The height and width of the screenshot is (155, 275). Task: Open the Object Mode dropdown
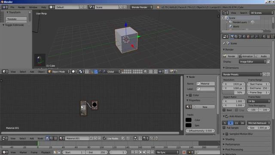click(x=59, y=71)
